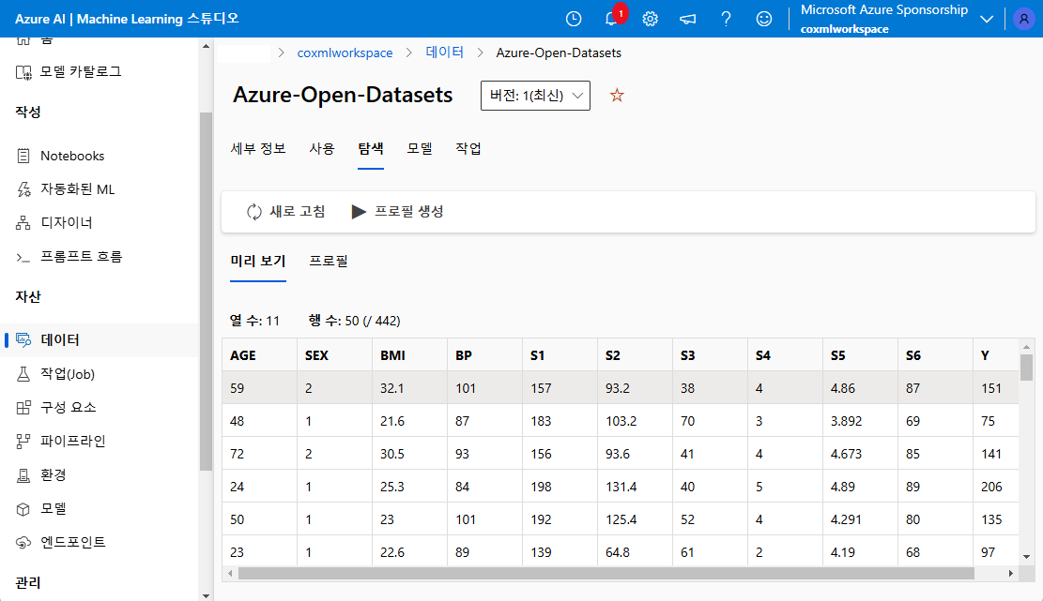Click the 새로 고침 button

point(285,212)
